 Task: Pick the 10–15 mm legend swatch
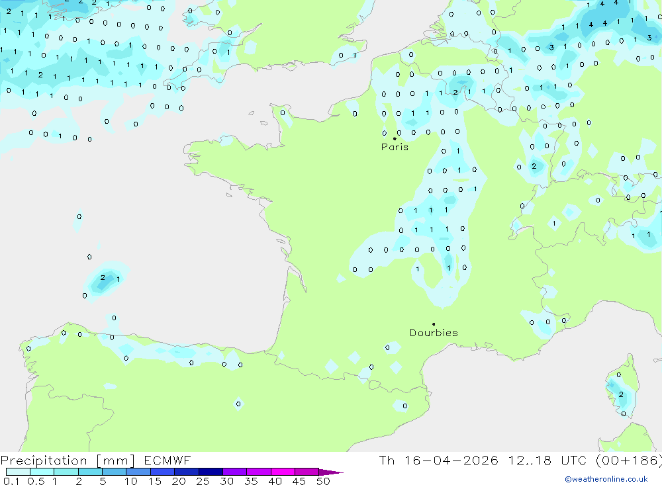[x=138, y=472]
